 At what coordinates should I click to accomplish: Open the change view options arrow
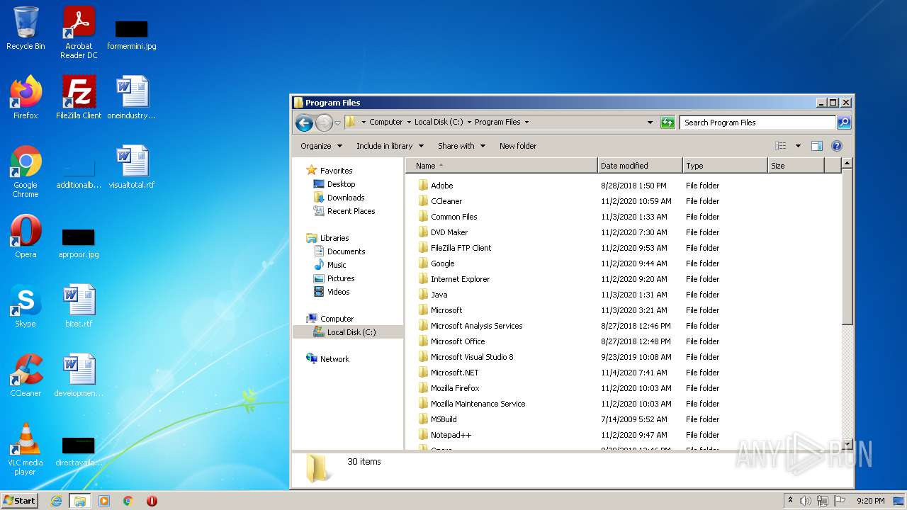tap(798, 146)
